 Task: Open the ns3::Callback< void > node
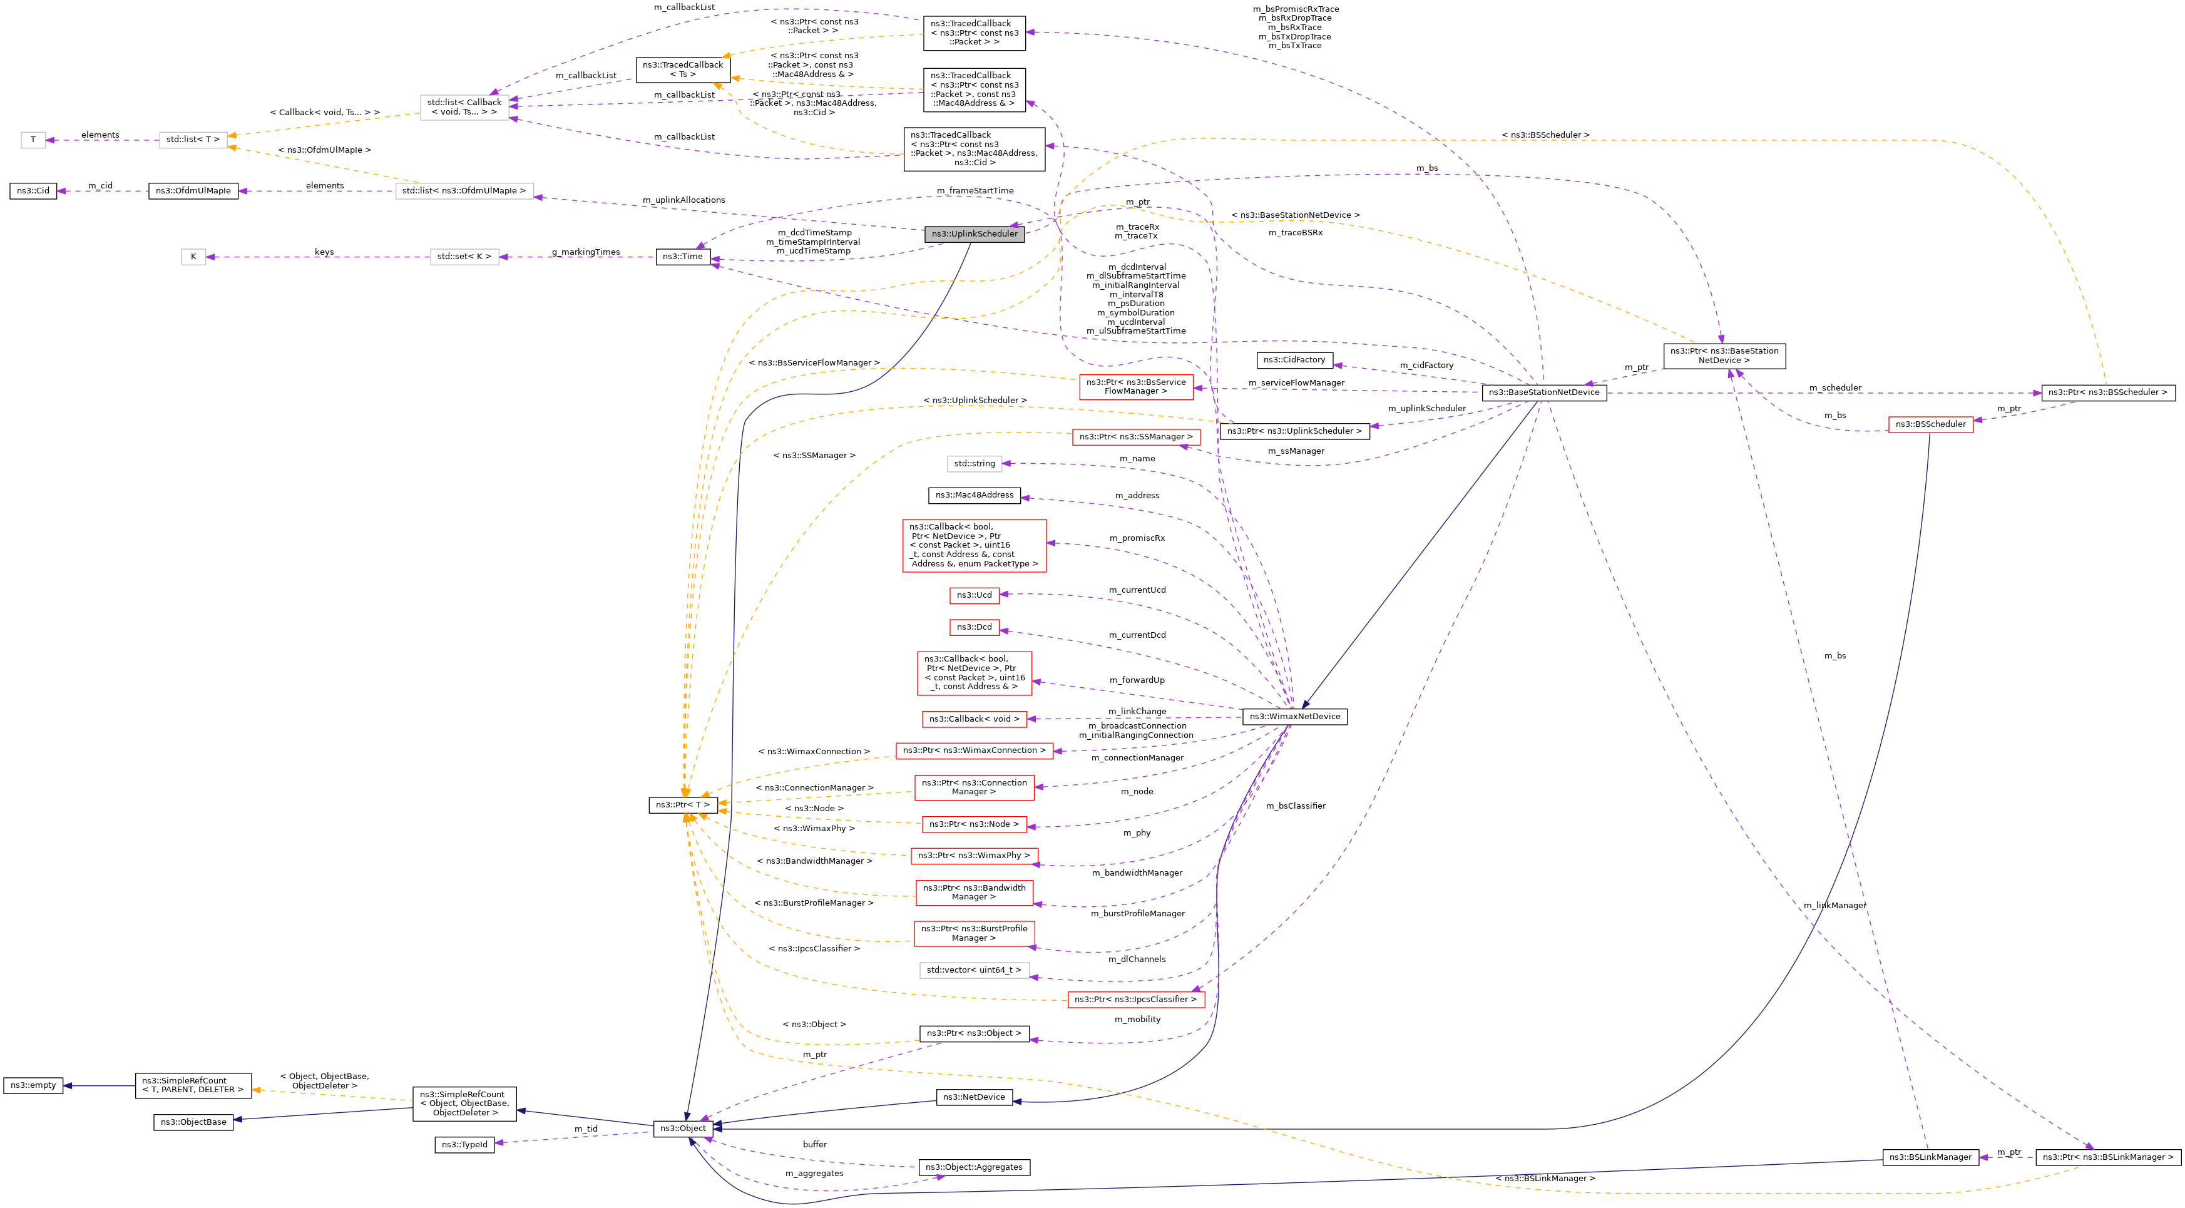[974, 719]
